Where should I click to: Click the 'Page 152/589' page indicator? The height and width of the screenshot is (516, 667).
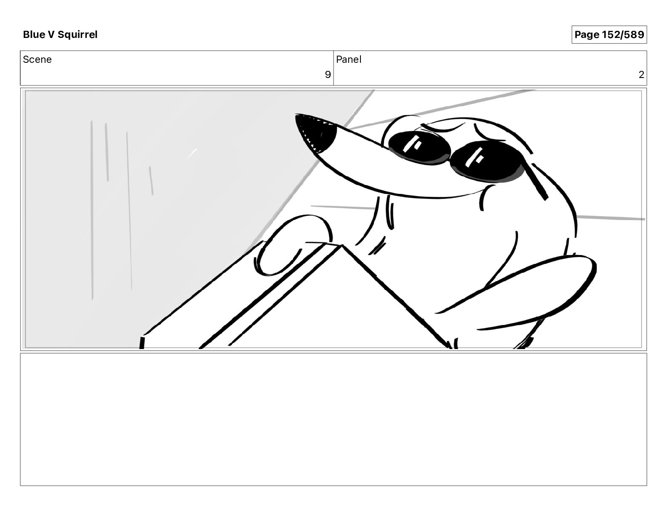point(609,35)
